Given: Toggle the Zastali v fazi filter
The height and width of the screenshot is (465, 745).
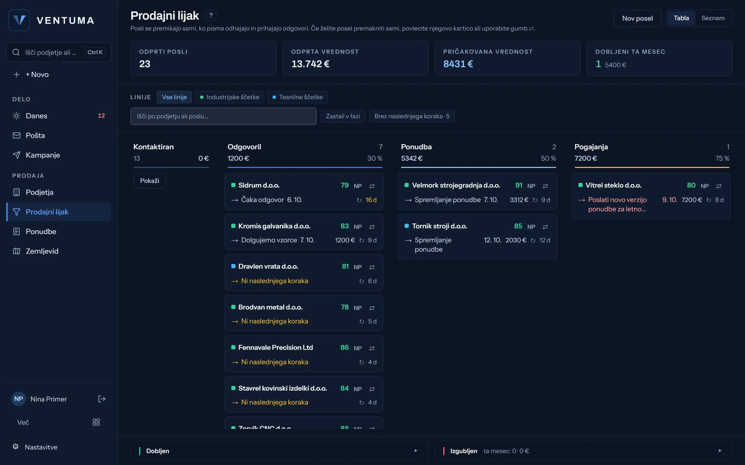Looking at the screenshot, I should 343,116.
